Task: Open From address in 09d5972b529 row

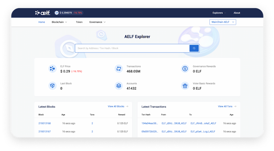Action: click(x=174, y=131)
